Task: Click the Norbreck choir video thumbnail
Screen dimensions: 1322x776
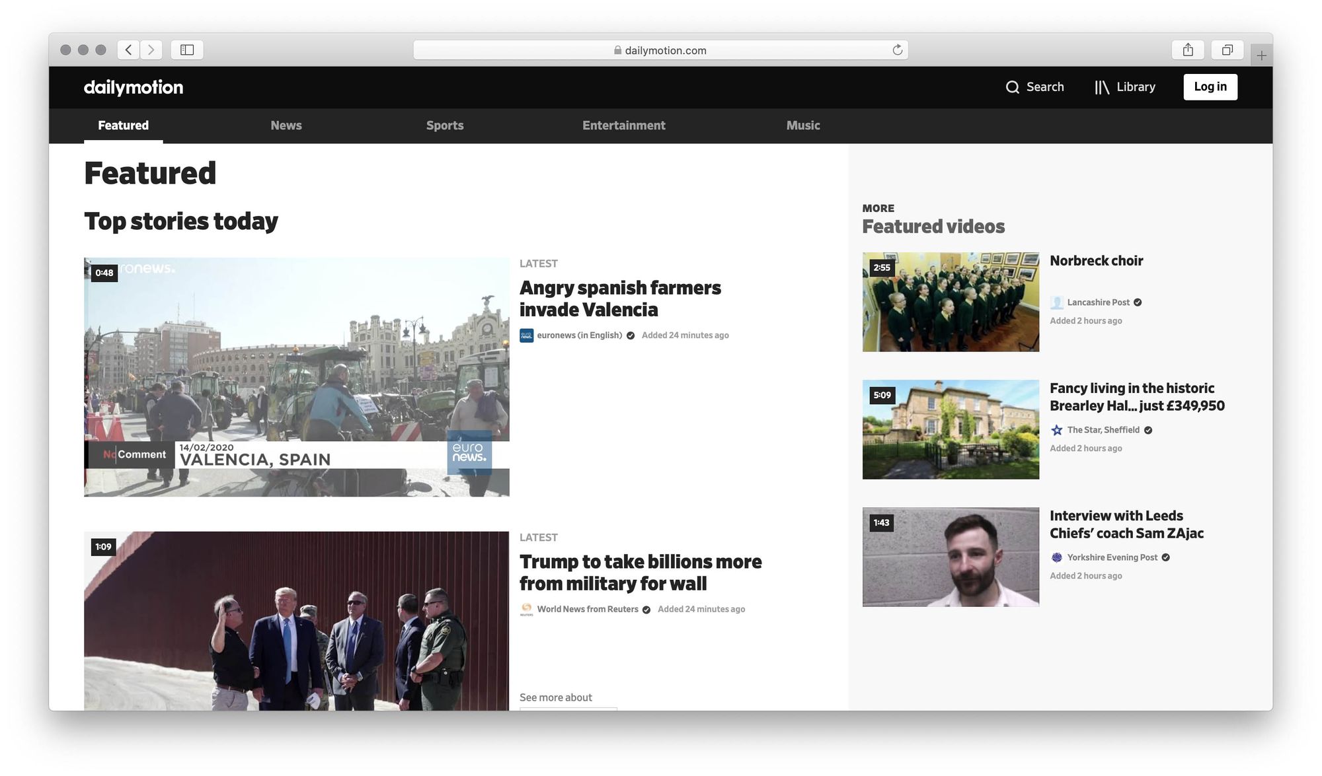Action: click(950, 302)
